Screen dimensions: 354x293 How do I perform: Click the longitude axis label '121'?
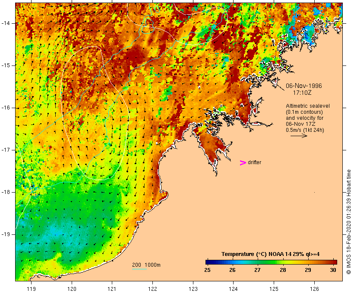112,289
